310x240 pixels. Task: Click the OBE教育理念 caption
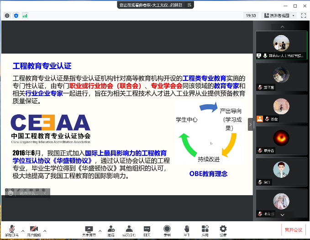coord(208,174)
